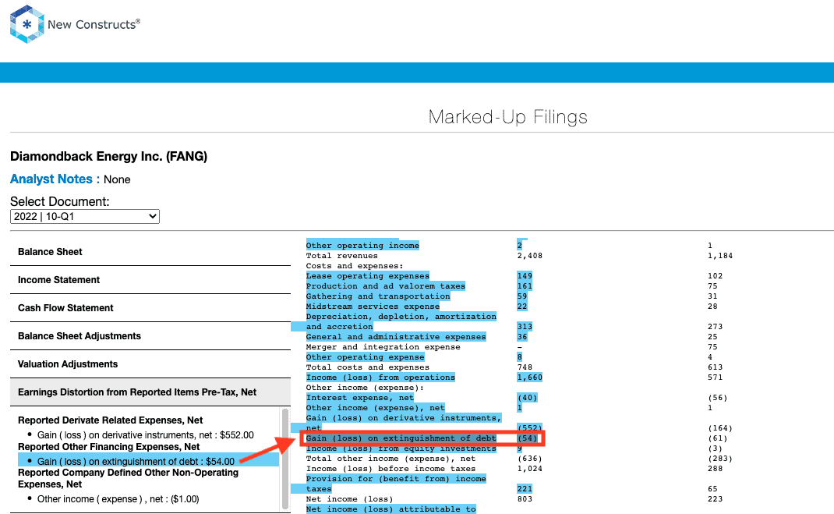
Task: Click highlighted Other operating expense line
Action: [x=365, y=357]
